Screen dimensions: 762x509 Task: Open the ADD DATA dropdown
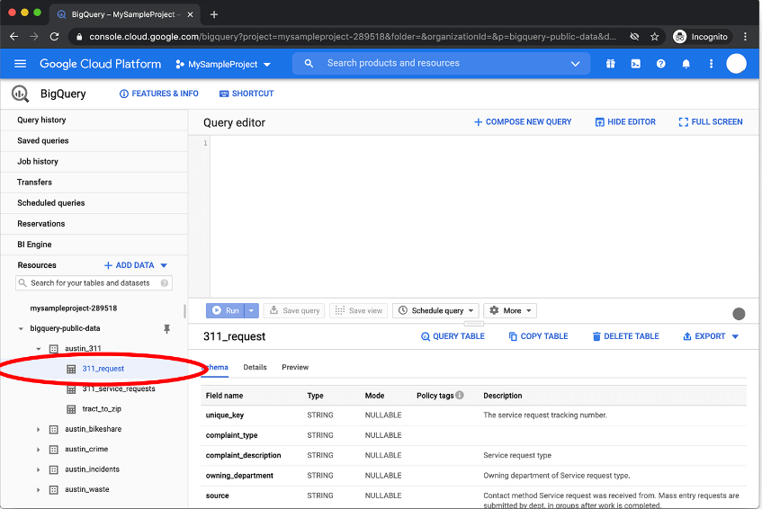point(136,265)
